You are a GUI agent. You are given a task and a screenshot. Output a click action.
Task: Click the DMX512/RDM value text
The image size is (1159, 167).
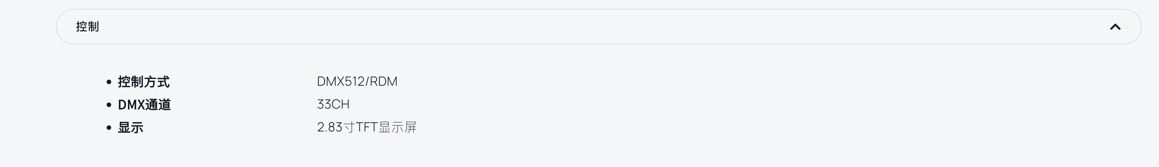coord(357,82)
